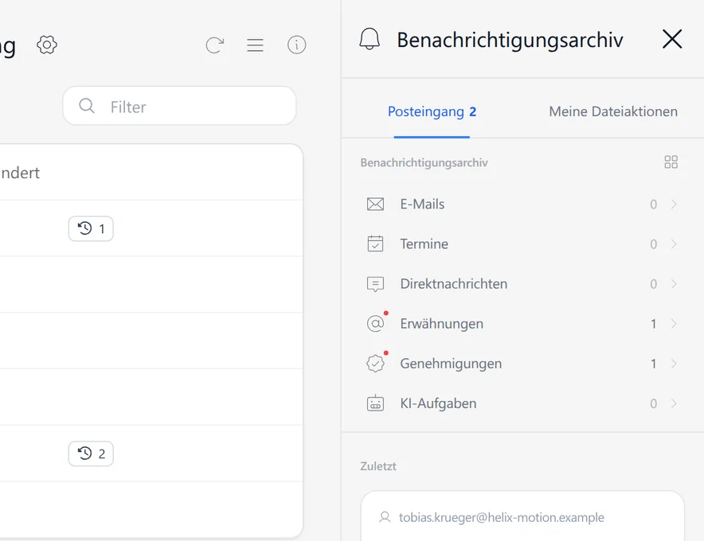Viewport: 704px width, 541px height.
Task: Click user icon beside tobias.krueger email
Action: pos(385,517)
